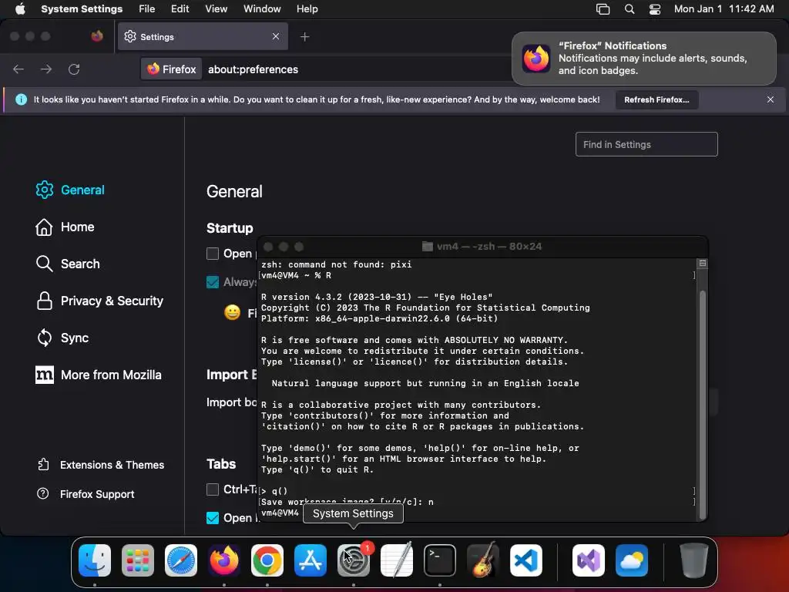
Task: Select General in Firefox settings sidebar
Action: (70, 190)
